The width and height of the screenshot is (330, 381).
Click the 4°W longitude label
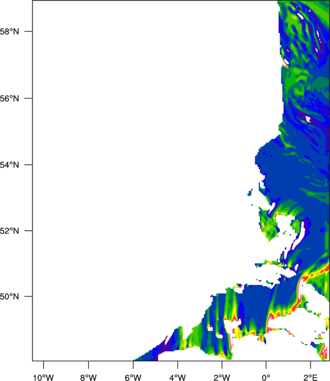(x=178, y=377)
